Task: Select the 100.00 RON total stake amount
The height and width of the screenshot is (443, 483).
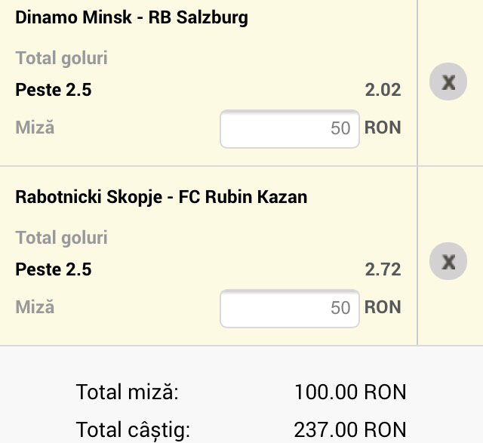Action: point(350,392)
